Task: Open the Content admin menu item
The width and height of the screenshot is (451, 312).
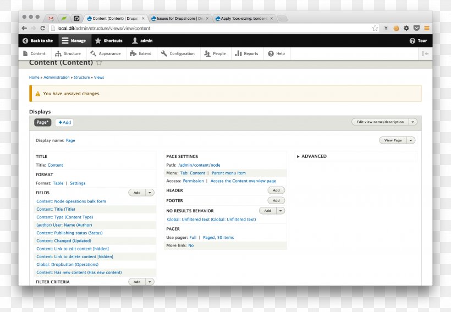Action: pos(34,53)
